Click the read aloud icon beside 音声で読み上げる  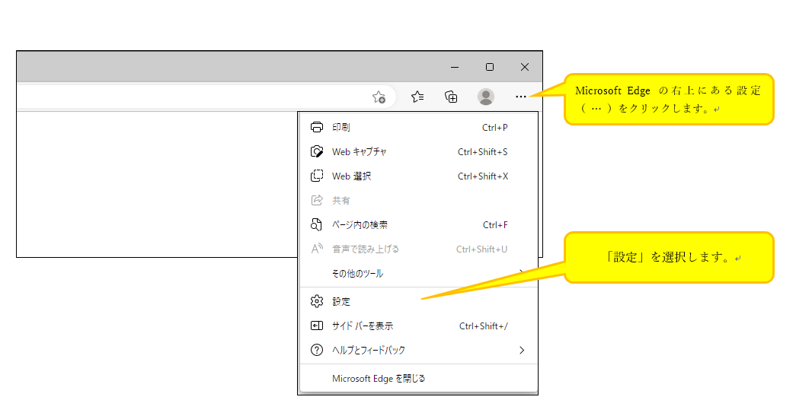(x=317, y=249)
